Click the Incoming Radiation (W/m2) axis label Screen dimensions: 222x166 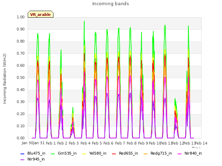click(x=5, y=79)
